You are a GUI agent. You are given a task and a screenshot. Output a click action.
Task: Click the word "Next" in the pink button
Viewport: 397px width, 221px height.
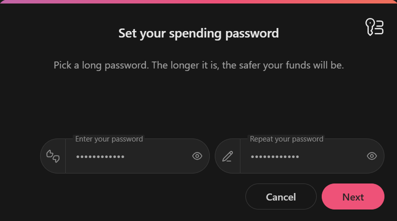click(x=353, y=197)
